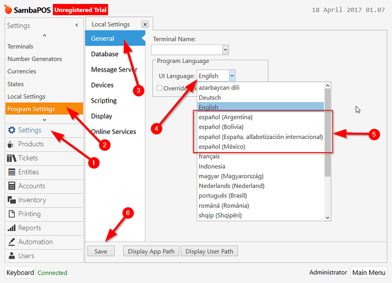
Task: Open the General settings tab
Action: pyautogui.click(x=115, y=39)
